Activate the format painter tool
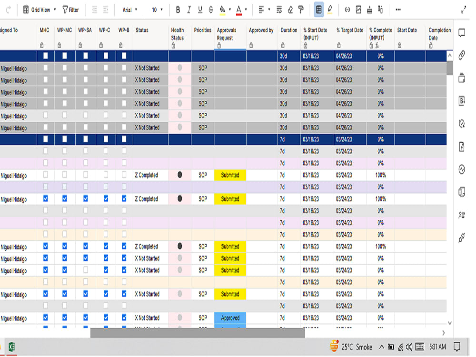476x357 pixels. coord(301,9)
